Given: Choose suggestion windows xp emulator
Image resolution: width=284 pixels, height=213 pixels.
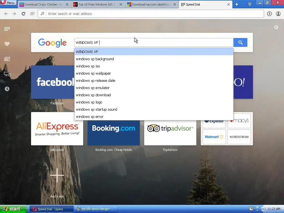Looking at the screenshot, I should [154, 88].
